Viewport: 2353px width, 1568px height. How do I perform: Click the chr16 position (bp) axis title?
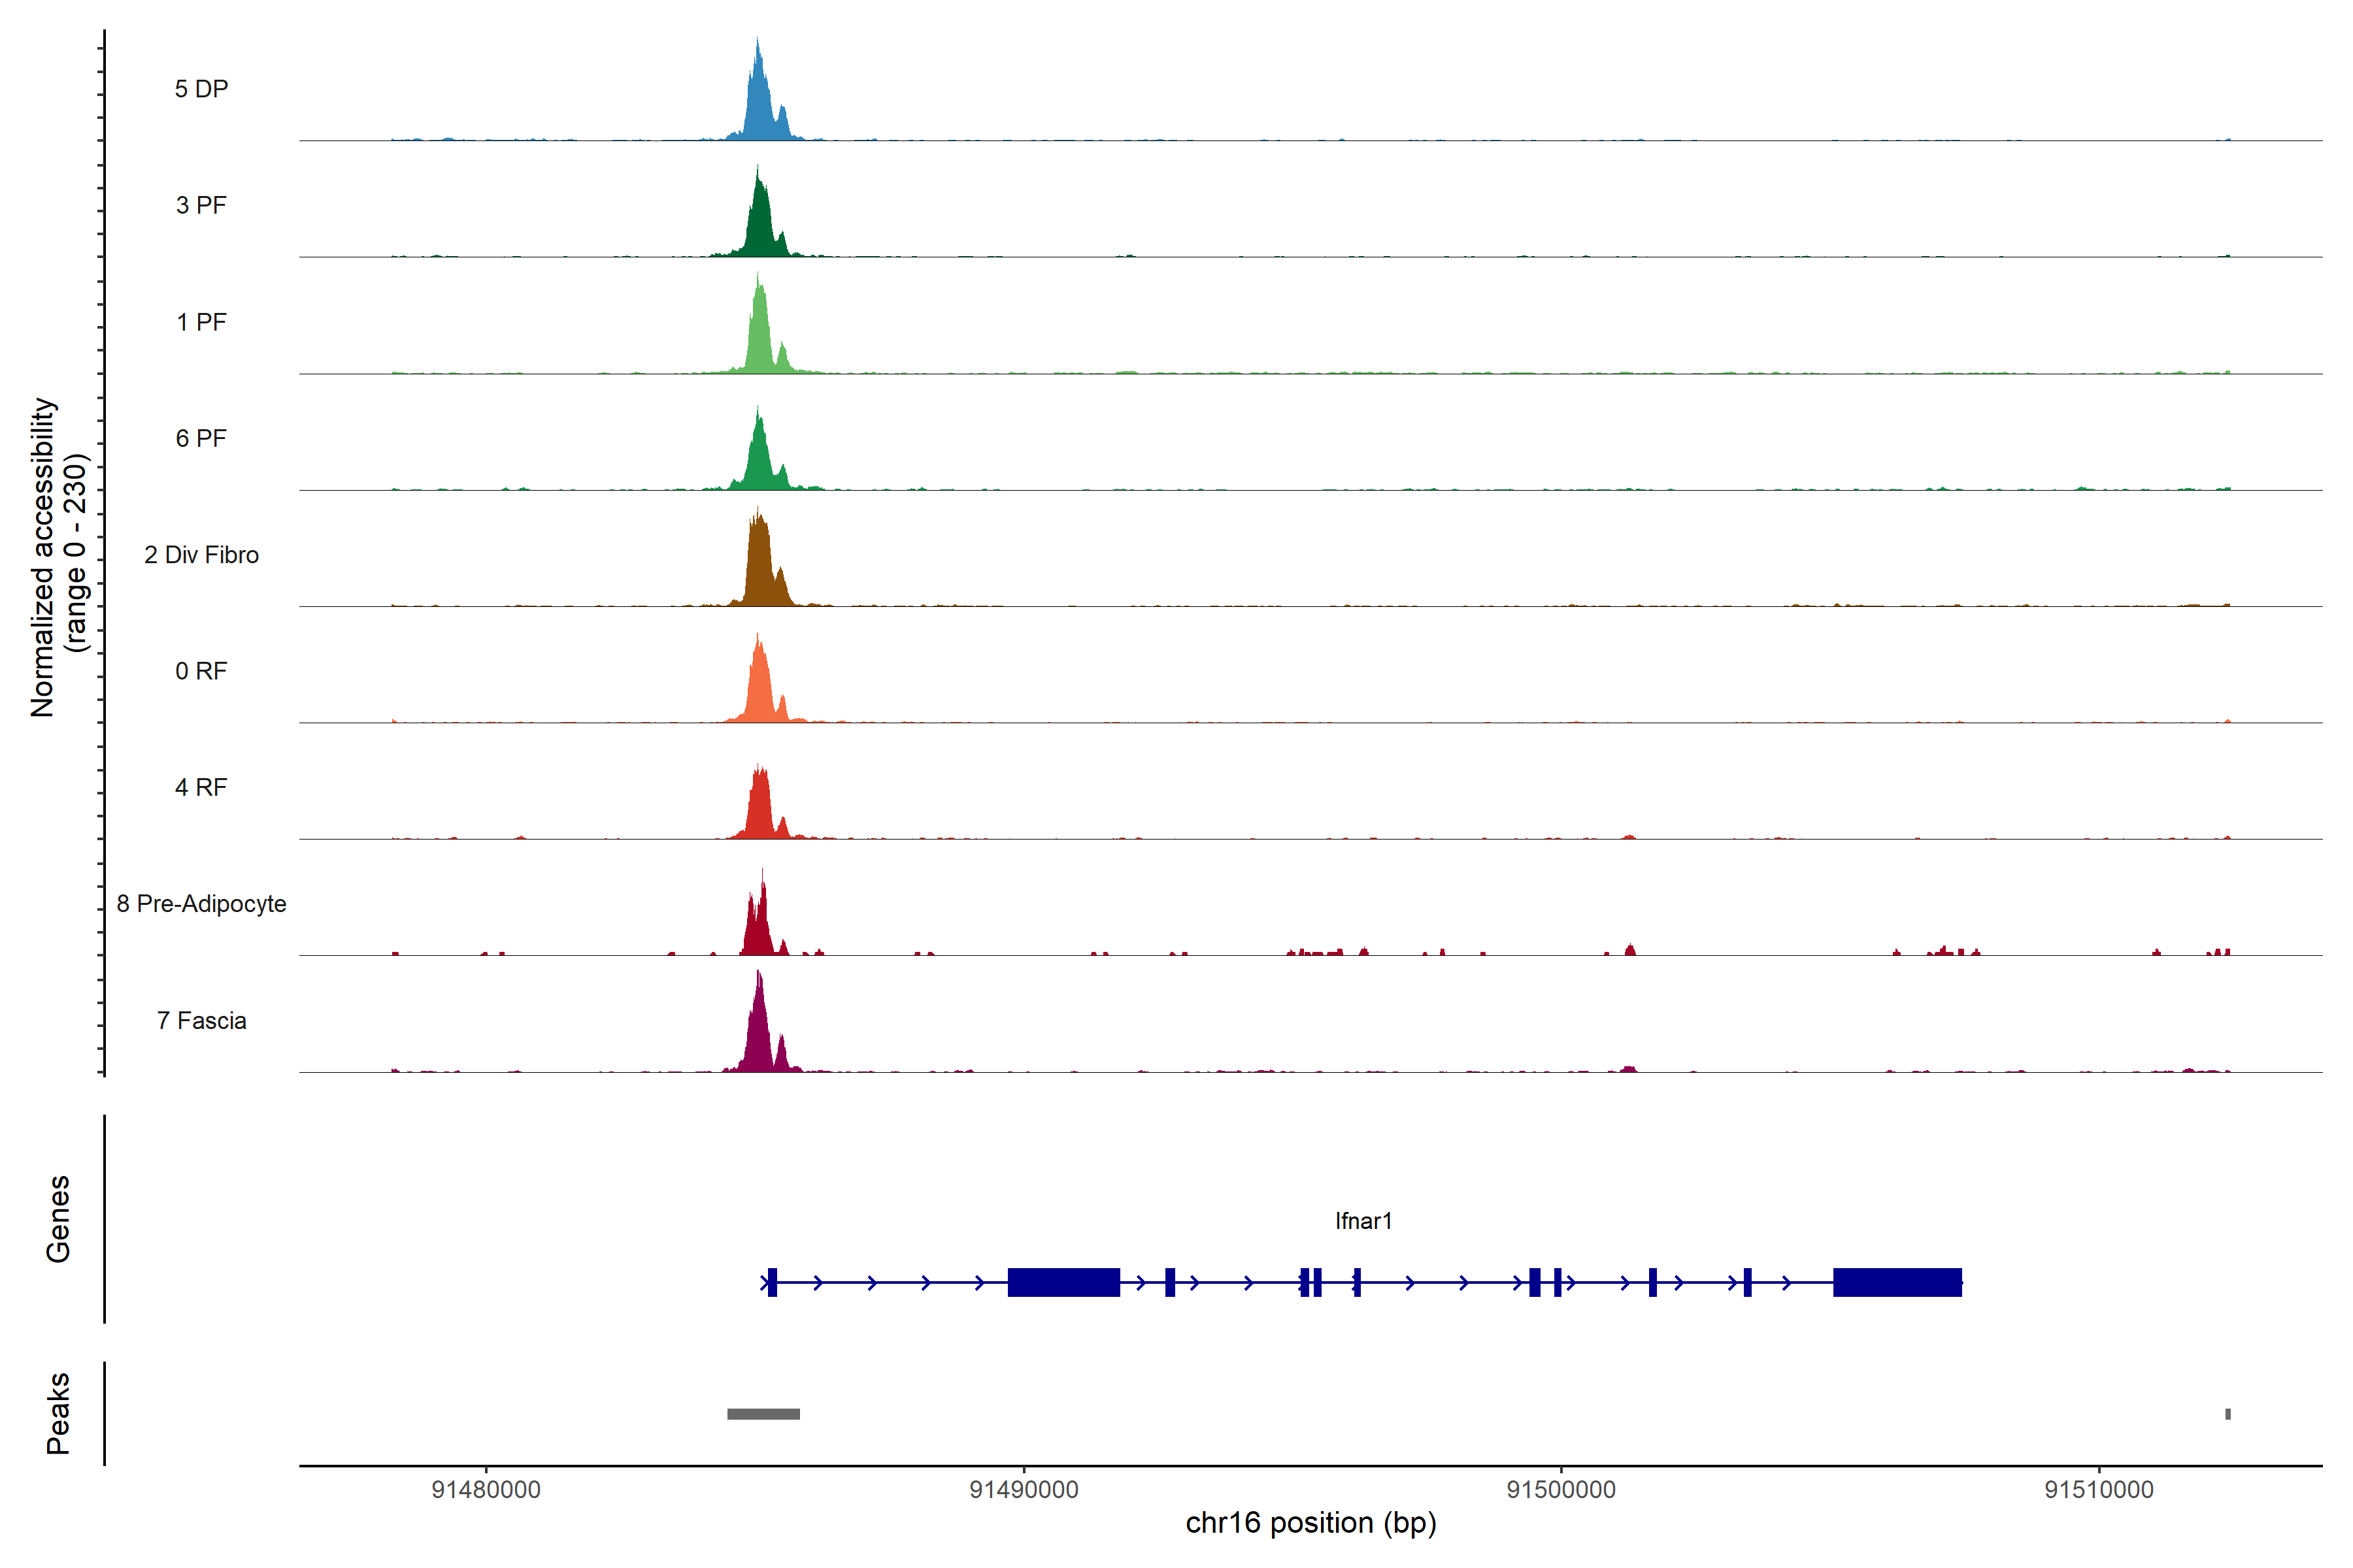pos(1310,1523)
